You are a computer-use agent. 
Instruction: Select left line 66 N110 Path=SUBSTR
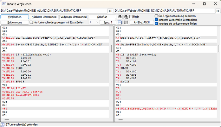[55, 44]
